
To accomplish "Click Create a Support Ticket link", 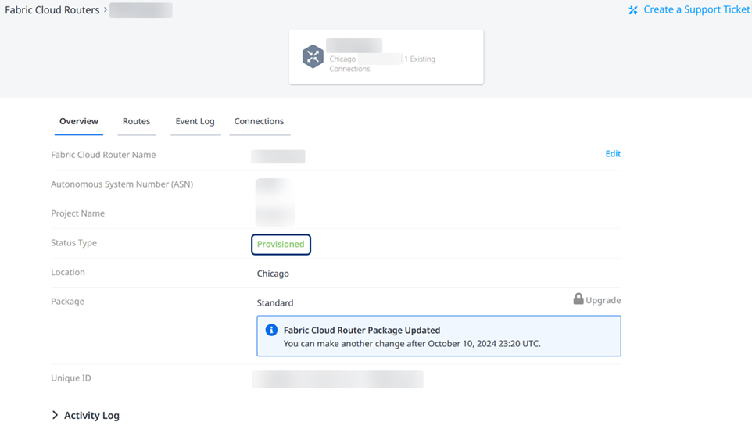I will (696, 9).
